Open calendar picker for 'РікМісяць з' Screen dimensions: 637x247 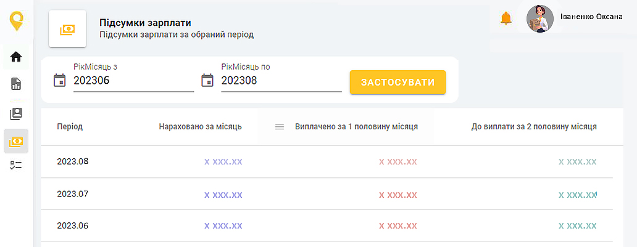point(60,80)
